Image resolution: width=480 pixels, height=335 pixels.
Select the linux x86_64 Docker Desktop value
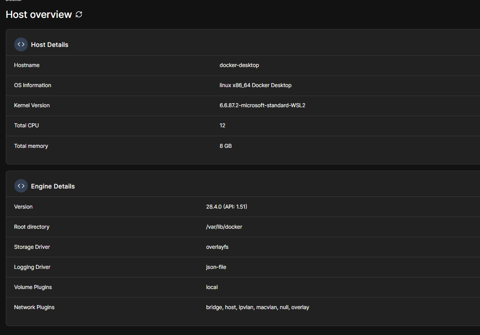tap(255, 85)
